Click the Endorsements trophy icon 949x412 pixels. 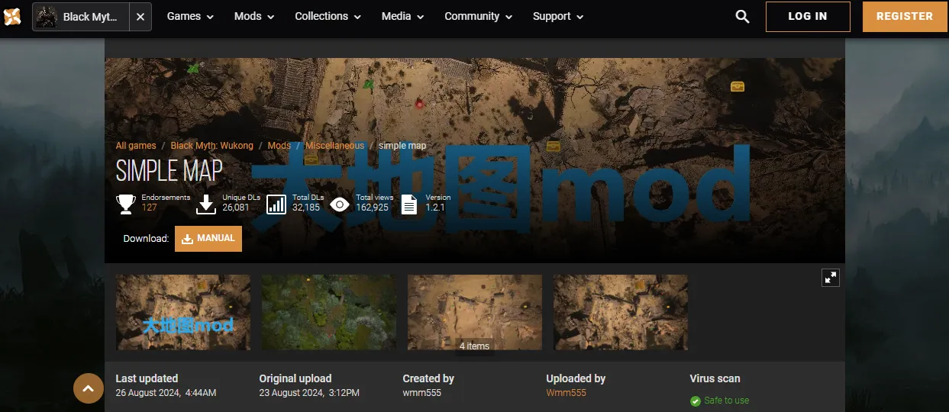point(126,204)
